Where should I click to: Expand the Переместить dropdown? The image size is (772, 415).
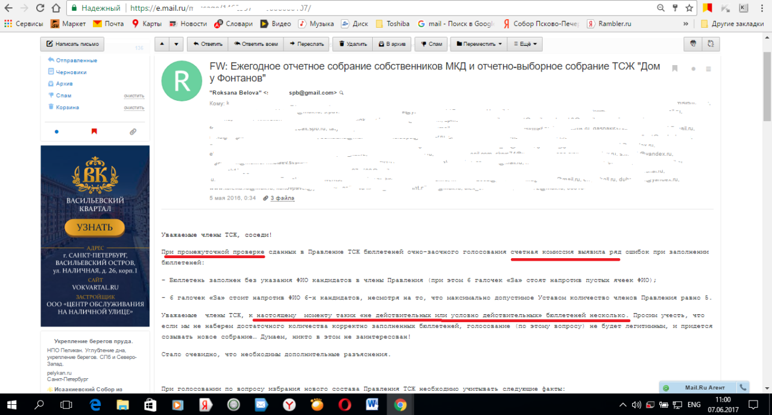click(479, 44)
